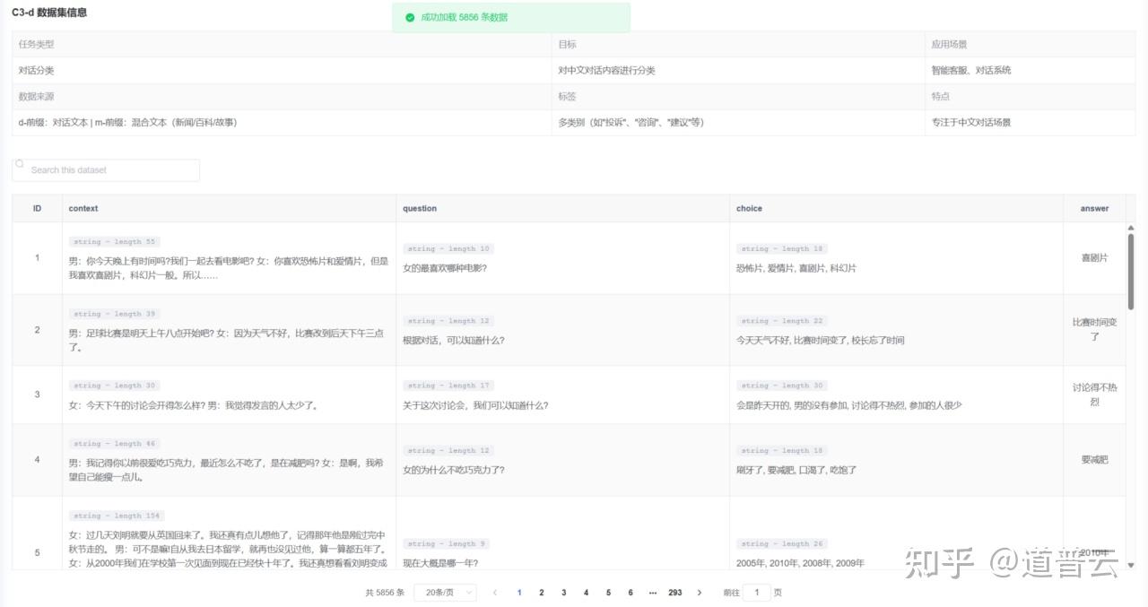Focus the Search this dataset field
The image size is (1148, 607).
tap(106, 169)
